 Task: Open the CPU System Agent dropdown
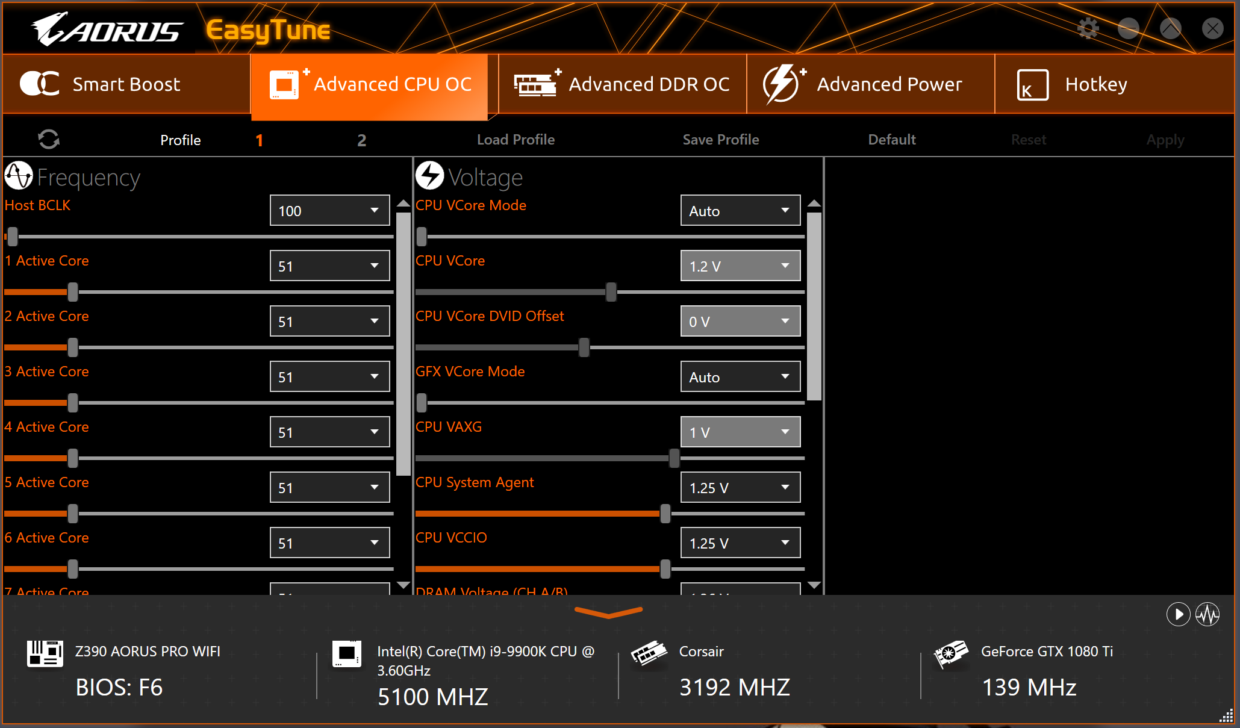[741, 487]
